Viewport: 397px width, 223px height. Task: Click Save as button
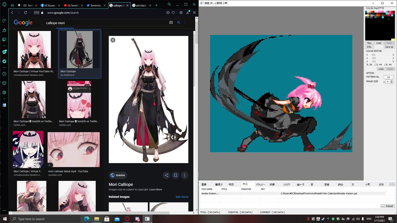[389, 47]
